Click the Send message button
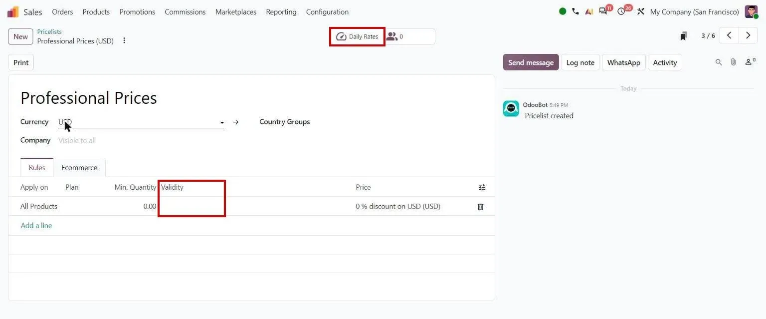766x319 pixels. 531,62
